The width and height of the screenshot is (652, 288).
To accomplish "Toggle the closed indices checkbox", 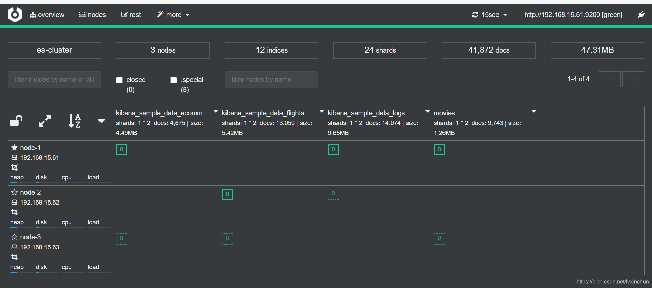I will [119, 80].
